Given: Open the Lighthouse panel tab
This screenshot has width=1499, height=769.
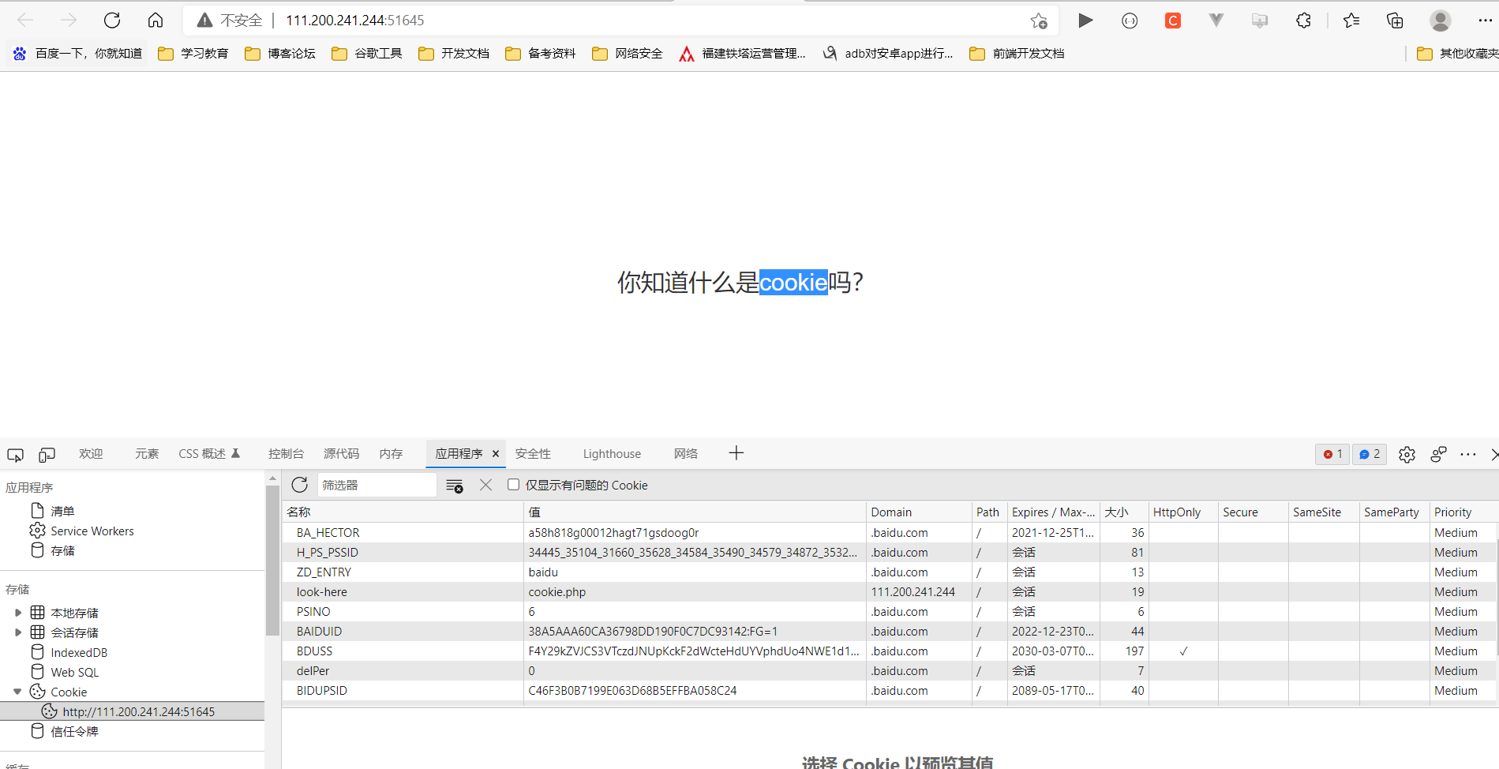Looking at the screenshot, I should [x=611, y=453].
